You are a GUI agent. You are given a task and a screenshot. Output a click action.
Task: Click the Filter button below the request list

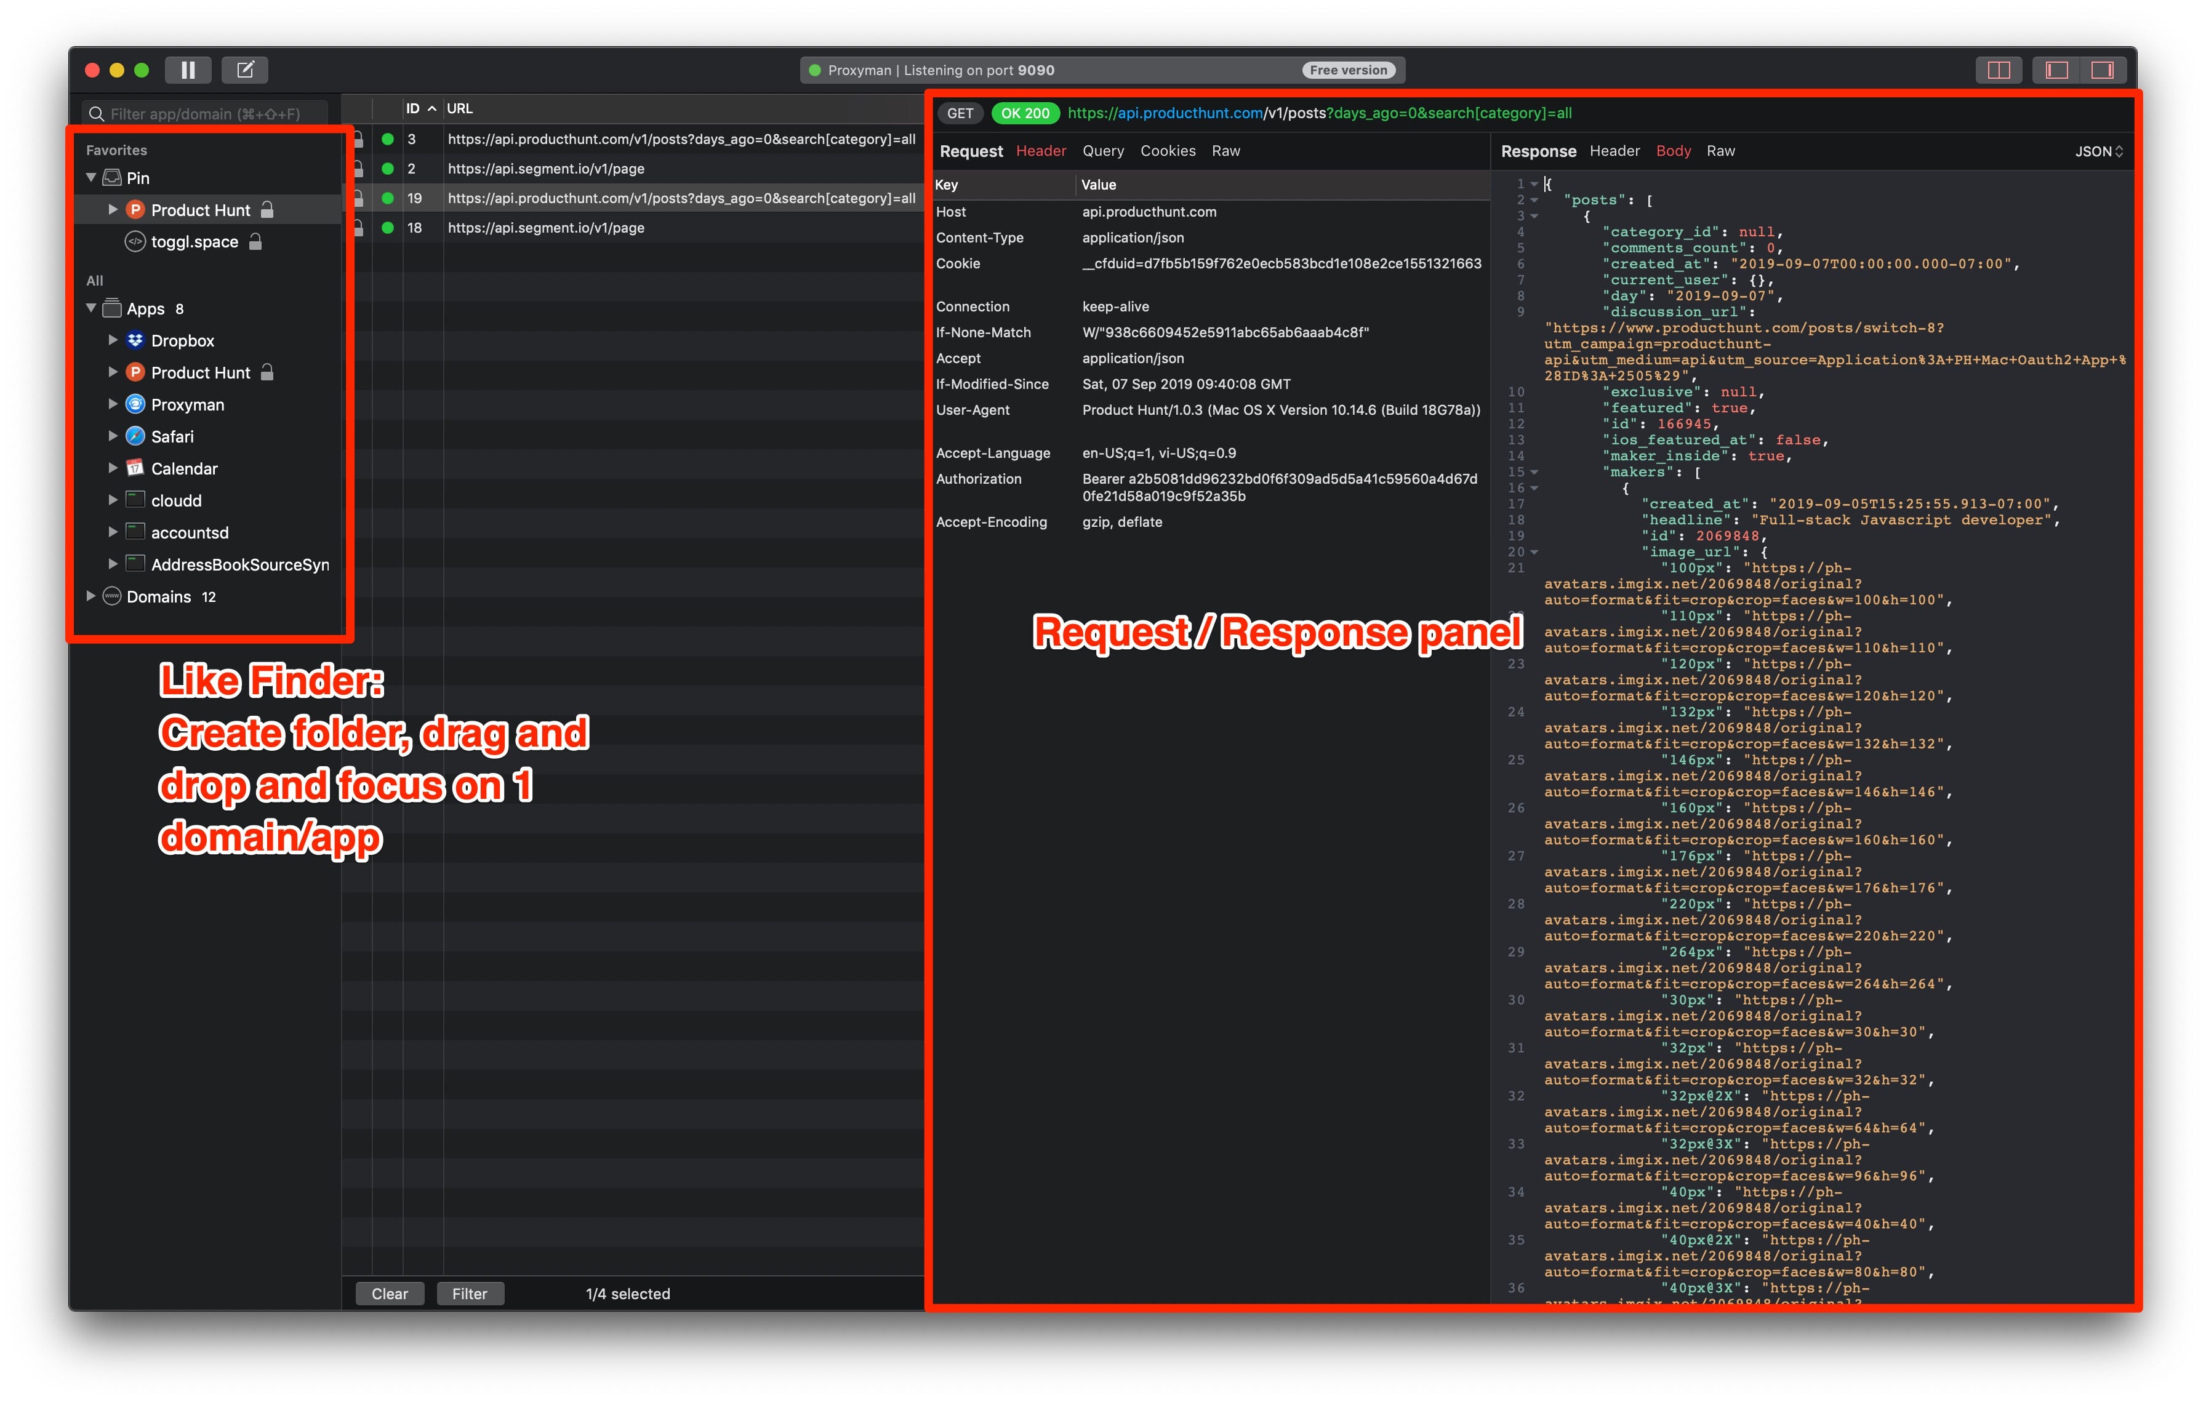tap(469, 1293)
